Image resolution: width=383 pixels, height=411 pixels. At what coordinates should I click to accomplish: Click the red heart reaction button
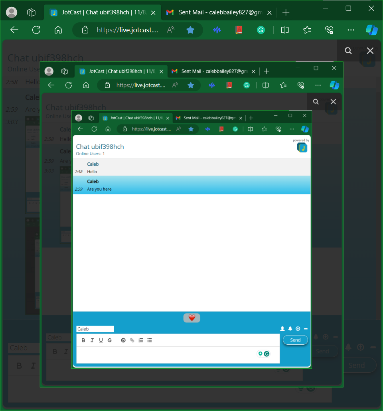(x=191, y=318)
